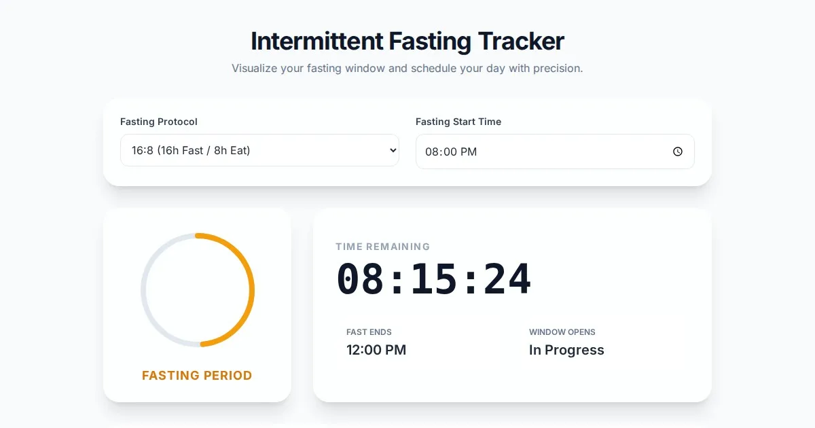Click the TIME REMAINING label
The height and width of the screenshot is (428, 815).
click(382, 247)
